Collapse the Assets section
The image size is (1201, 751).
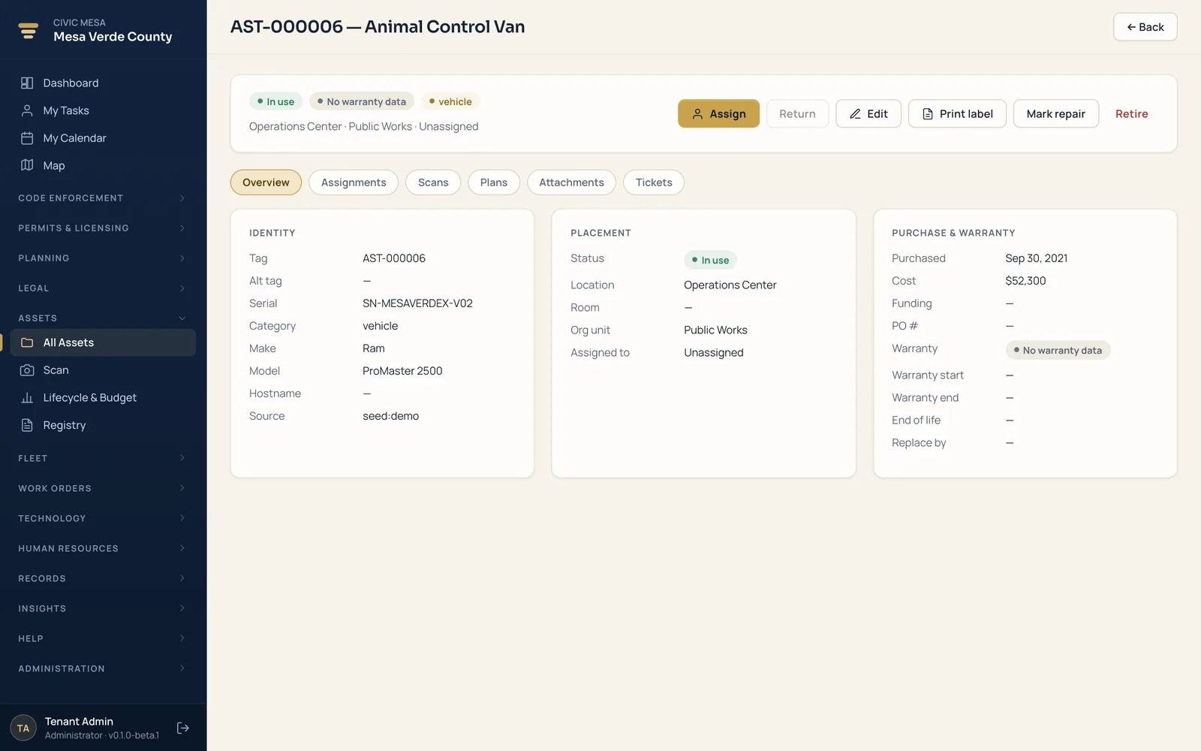[103, 318]
